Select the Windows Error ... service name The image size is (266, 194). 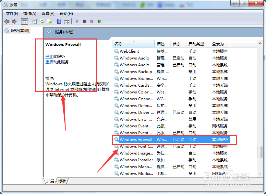tap(136, 119)
